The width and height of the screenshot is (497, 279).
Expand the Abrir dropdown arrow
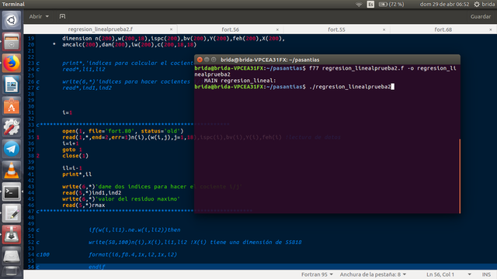[x=47, y=16]
